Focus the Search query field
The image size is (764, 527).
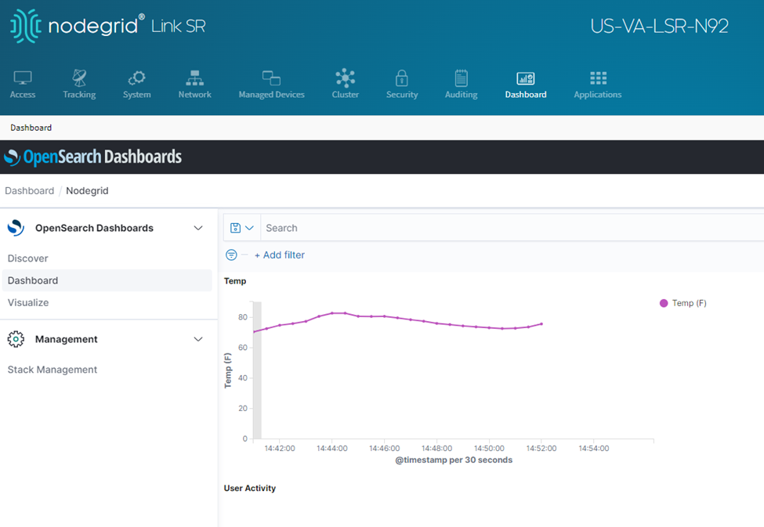pos(512,228)
